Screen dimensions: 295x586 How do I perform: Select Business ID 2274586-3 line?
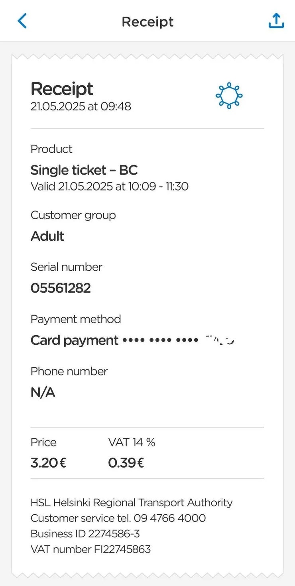click(85, 534)
